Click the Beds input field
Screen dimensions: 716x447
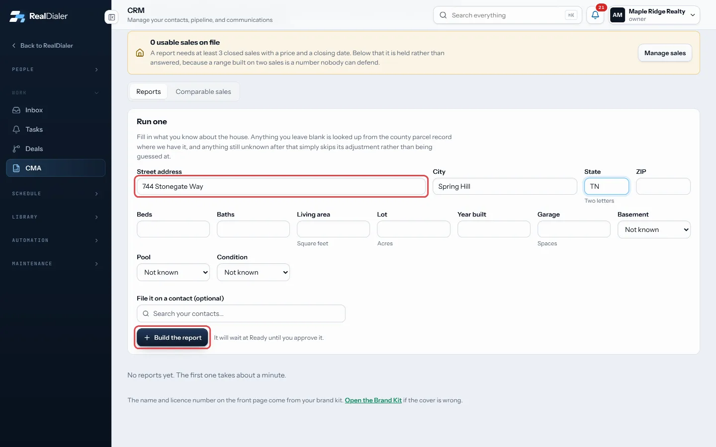pos(173,229)
